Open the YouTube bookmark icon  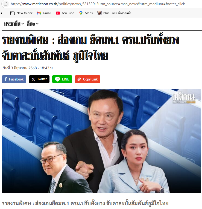[58, 13]
